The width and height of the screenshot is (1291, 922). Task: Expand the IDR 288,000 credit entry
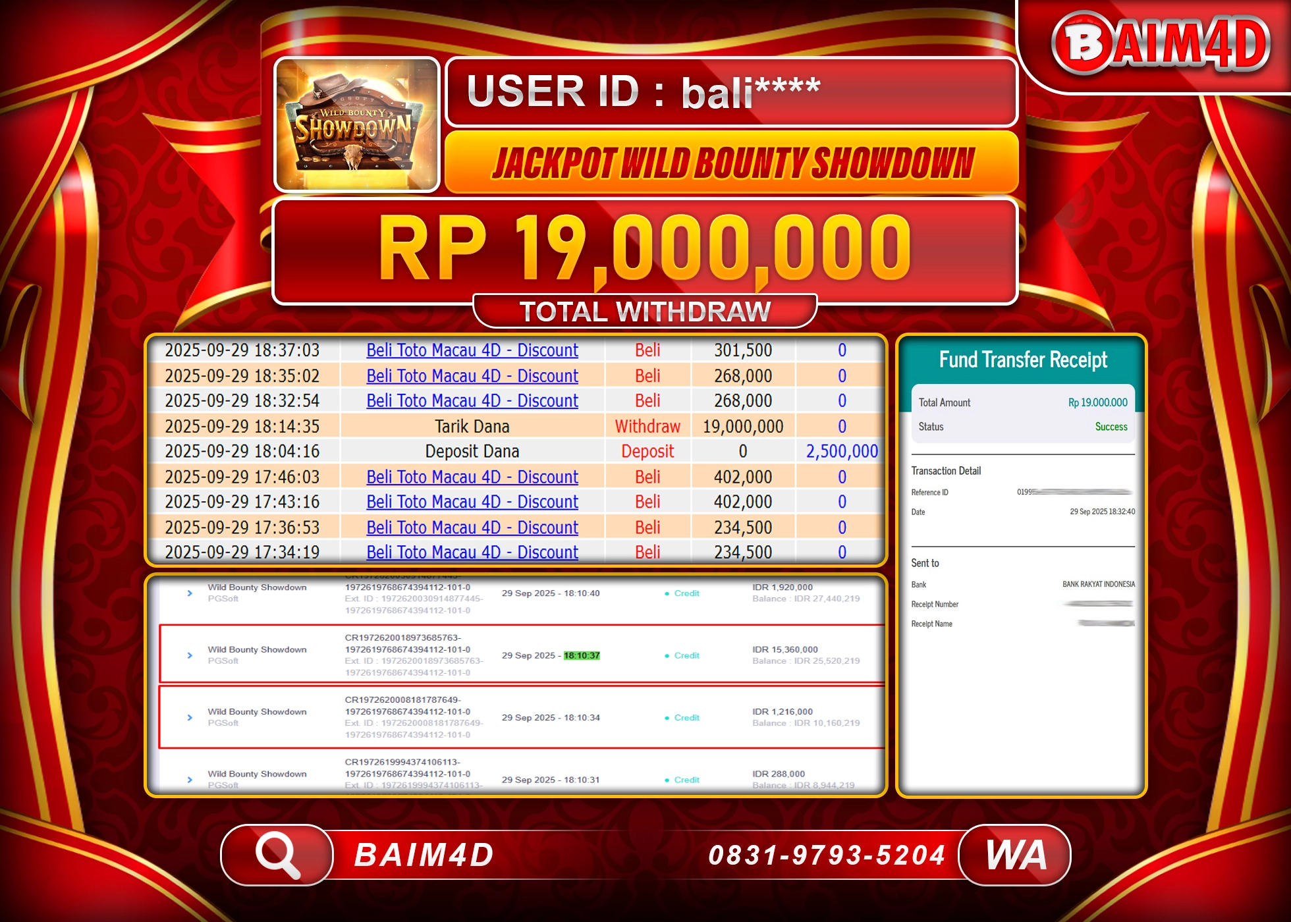[x=190, y=780]
